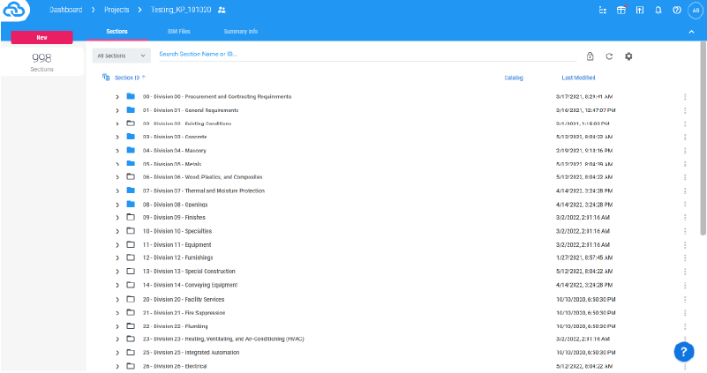Open the project team members icon
Image resolution: width=707 pixels, height=373 pixels.
point(222,10)
